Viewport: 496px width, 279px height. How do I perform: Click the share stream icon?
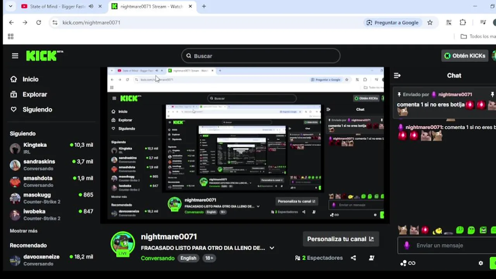click(353, 258)
